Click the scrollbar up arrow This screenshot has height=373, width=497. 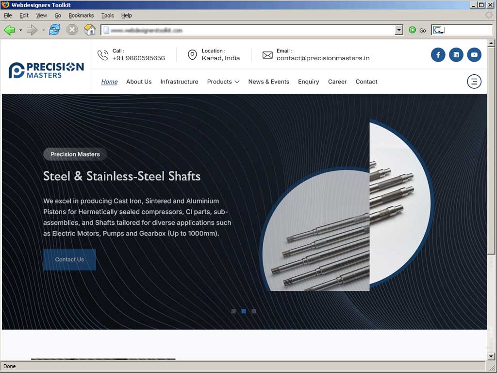(x=491, y=43)
